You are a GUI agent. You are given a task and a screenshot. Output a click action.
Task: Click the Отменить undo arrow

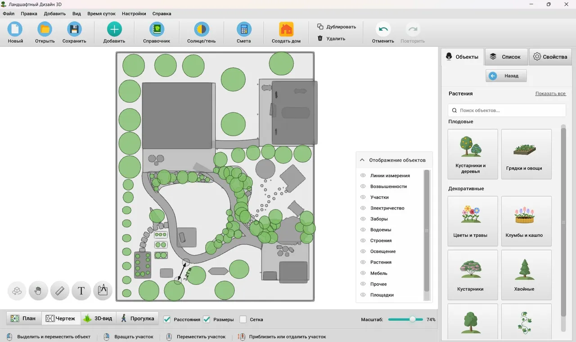(383, 30)
